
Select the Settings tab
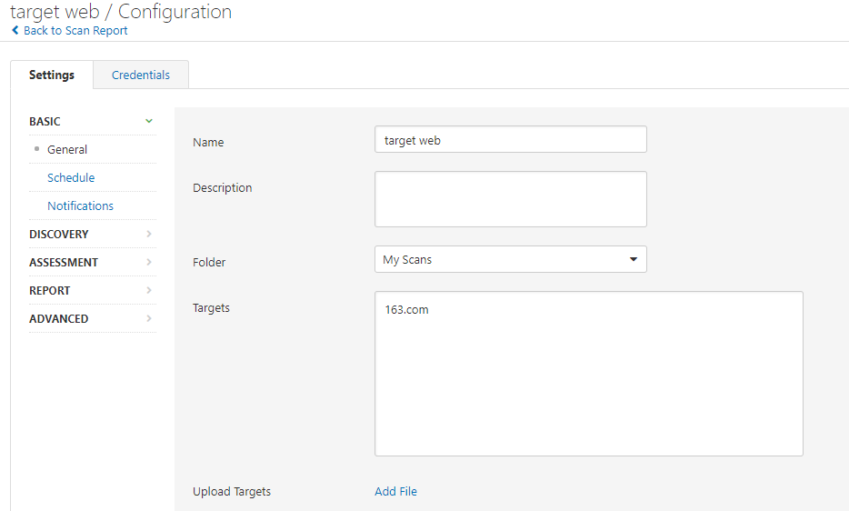click(52, 75)
